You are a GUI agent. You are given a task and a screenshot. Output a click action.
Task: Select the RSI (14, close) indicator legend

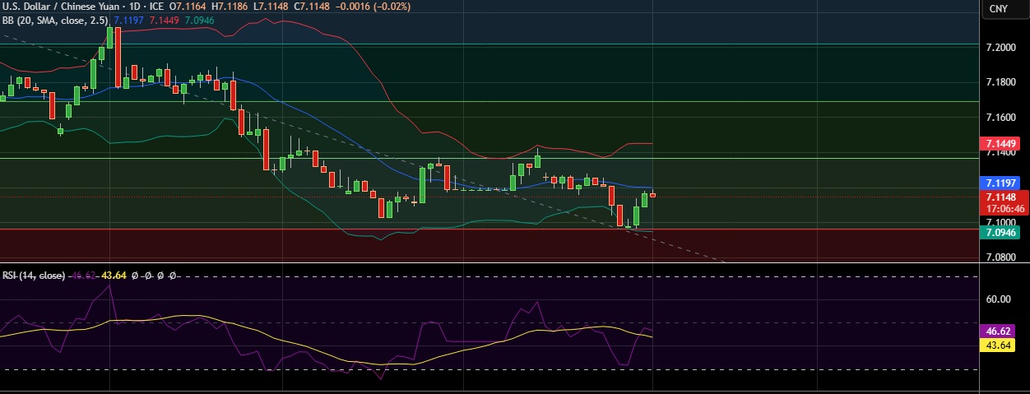pyautogui.click(x=33, y=276)
